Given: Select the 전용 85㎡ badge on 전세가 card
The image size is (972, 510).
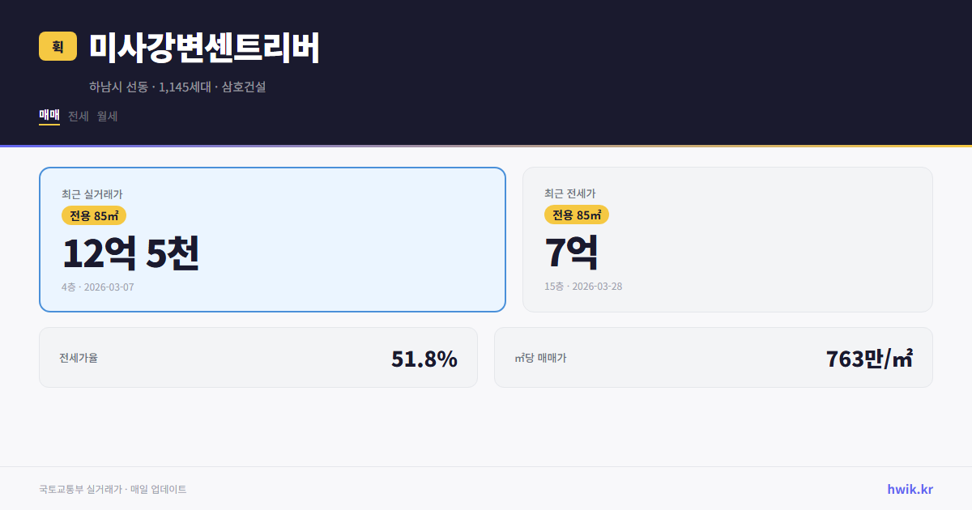Looking at the screenshot, I should [577, 215].
